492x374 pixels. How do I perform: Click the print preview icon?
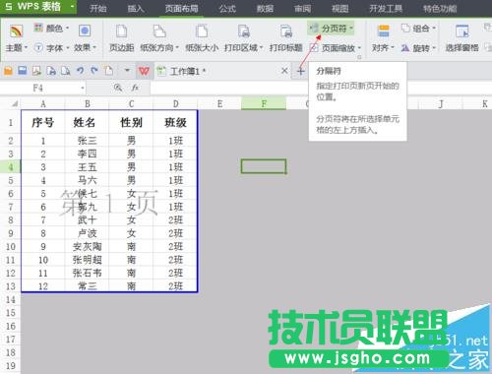tap(65, 71)
